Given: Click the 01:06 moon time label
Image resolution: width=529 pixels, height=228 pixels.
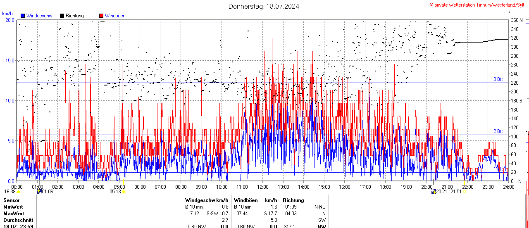Looking at the screenshot, I should [48, 192].
